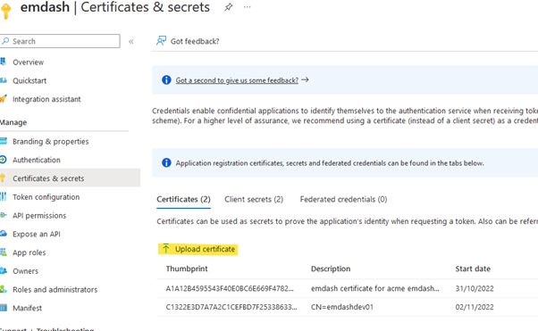Click the feedback banner info icon
Screen dimensions: 538x331
click(x=166, y=79)
